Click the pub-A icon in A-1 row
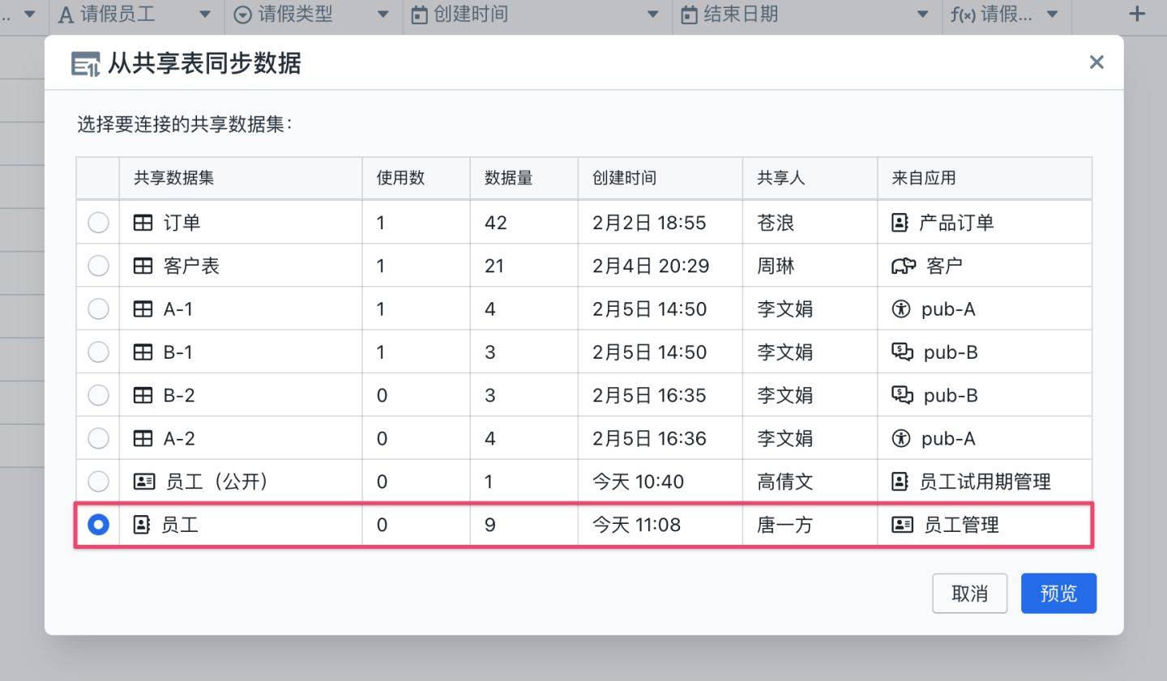 [901, 309]
